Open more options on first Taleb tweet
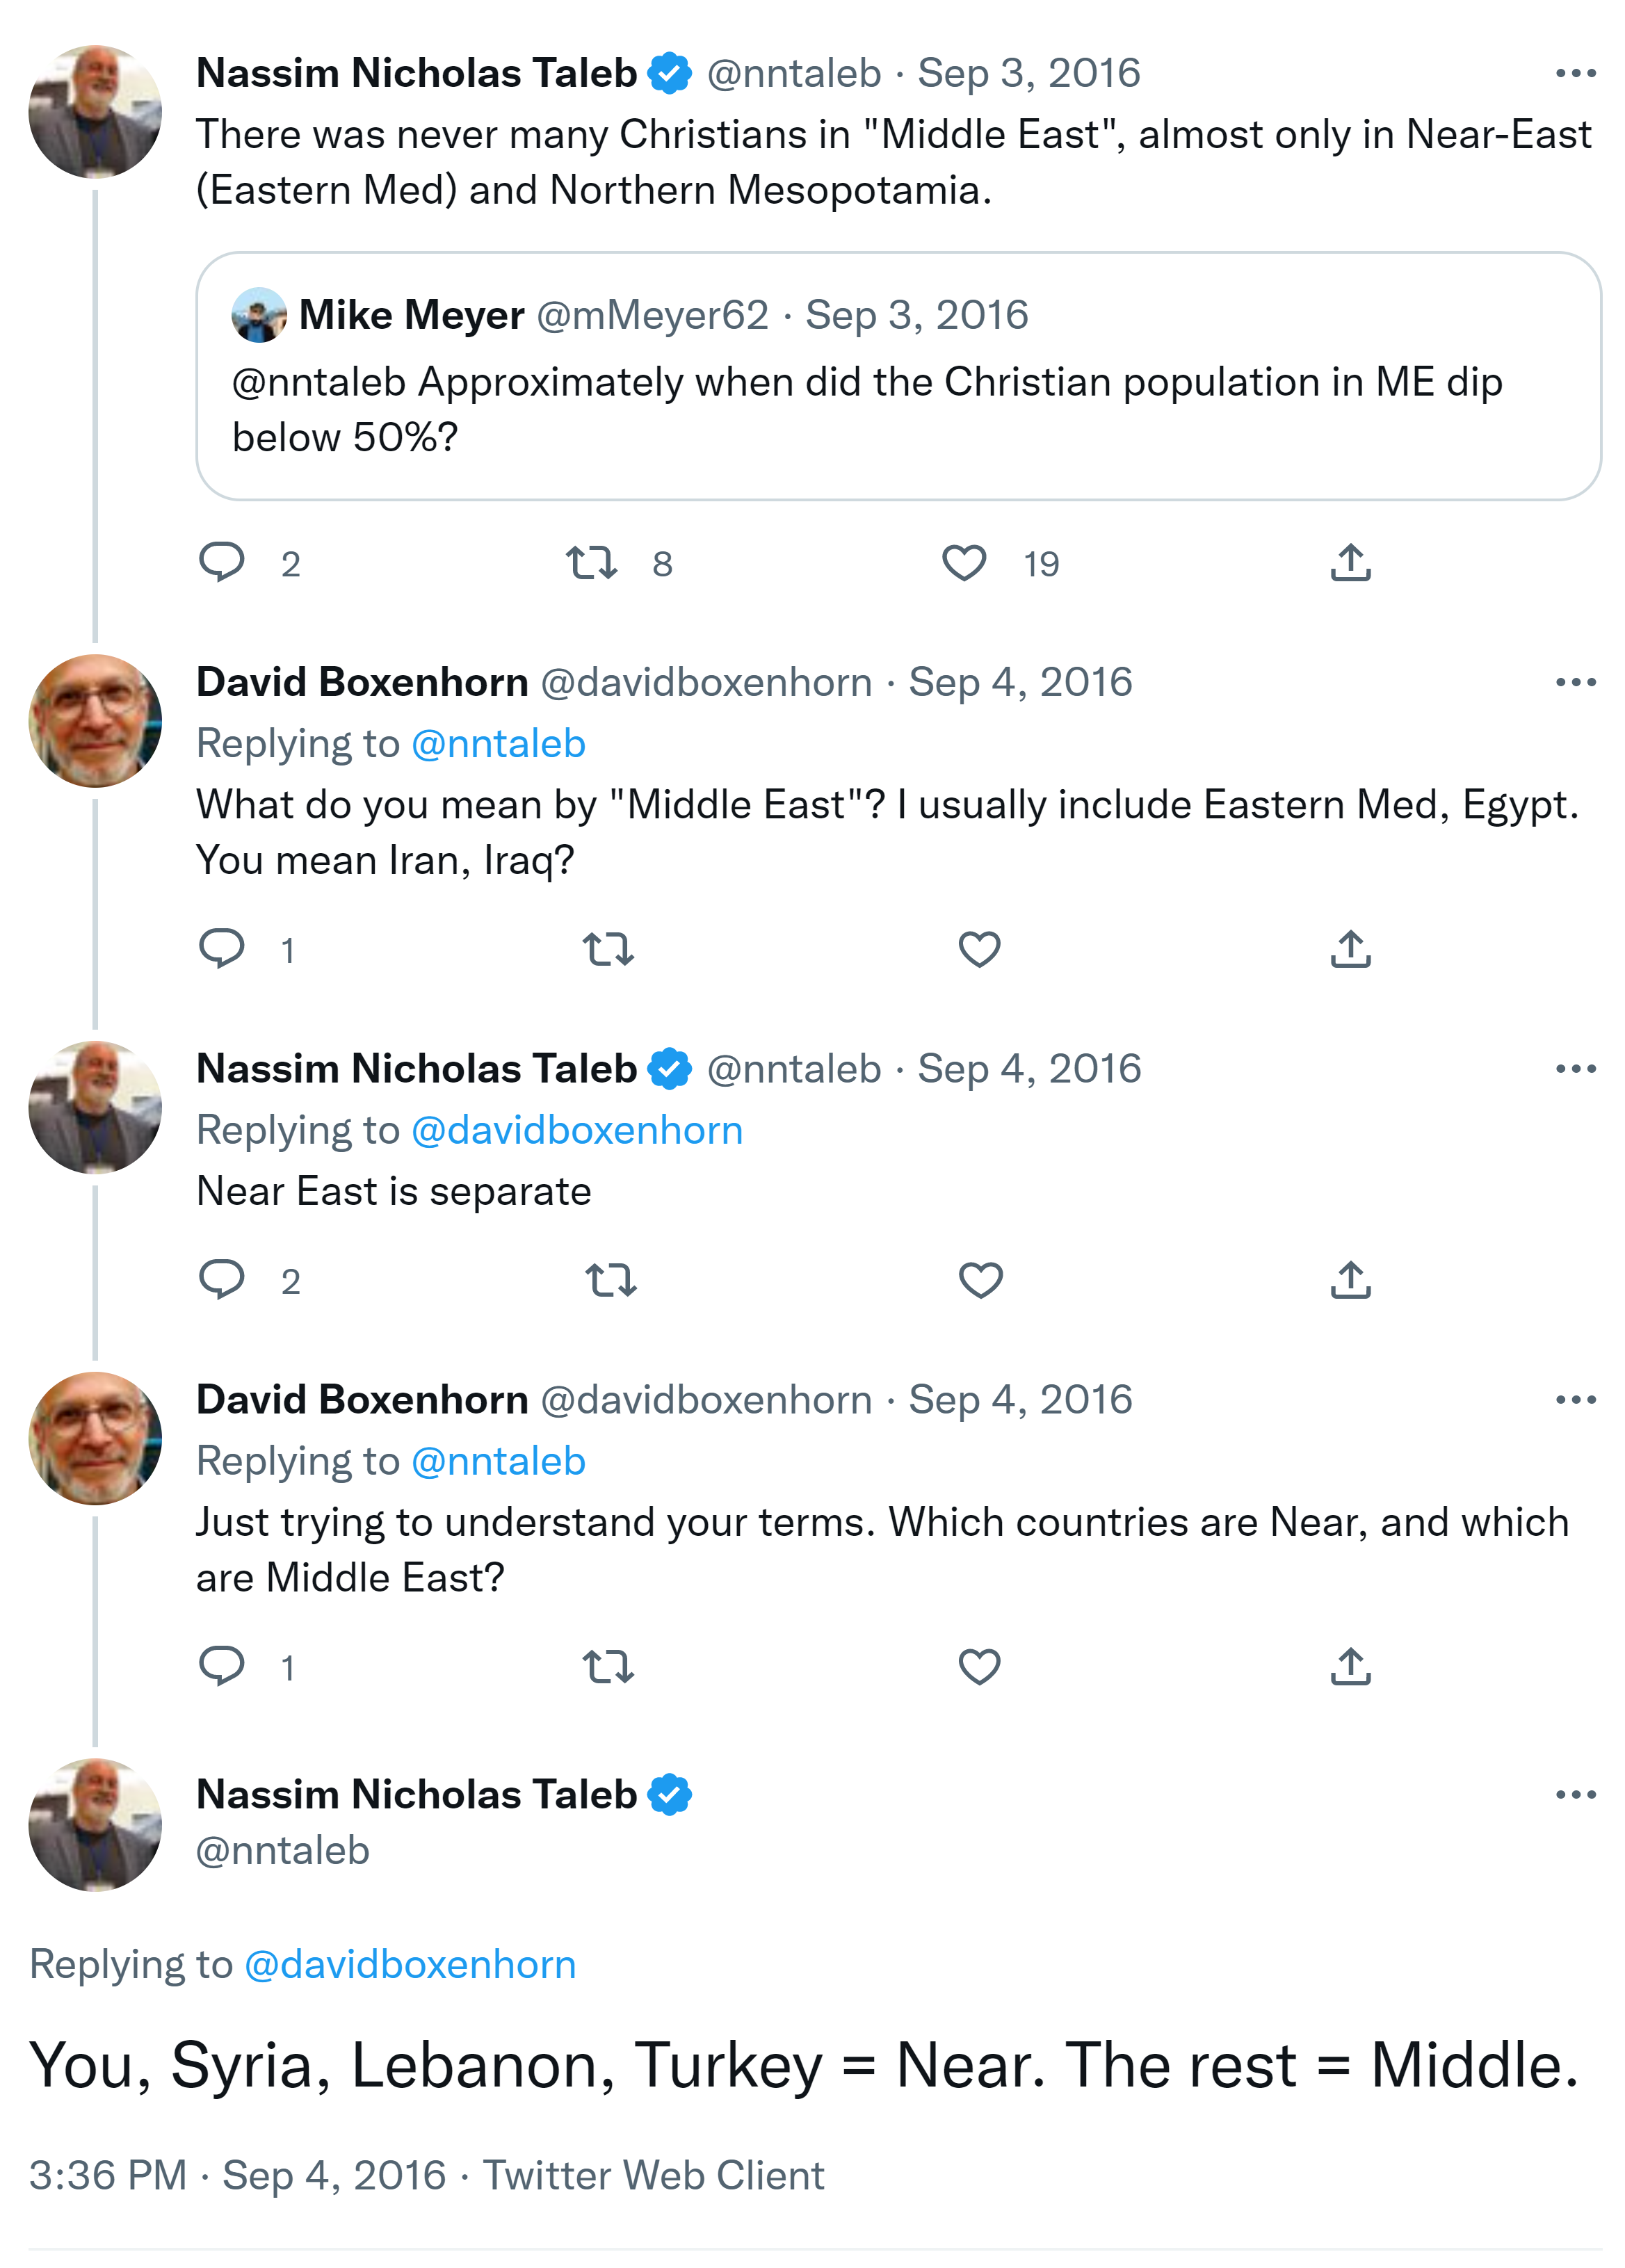This screenshot has width=1625, height=2268. point(1575,73)
